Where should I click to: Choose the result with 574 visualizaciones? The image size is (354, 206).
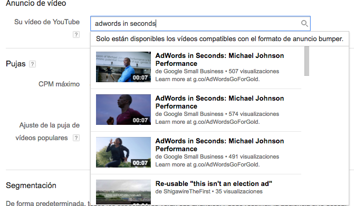pos(196,110)
